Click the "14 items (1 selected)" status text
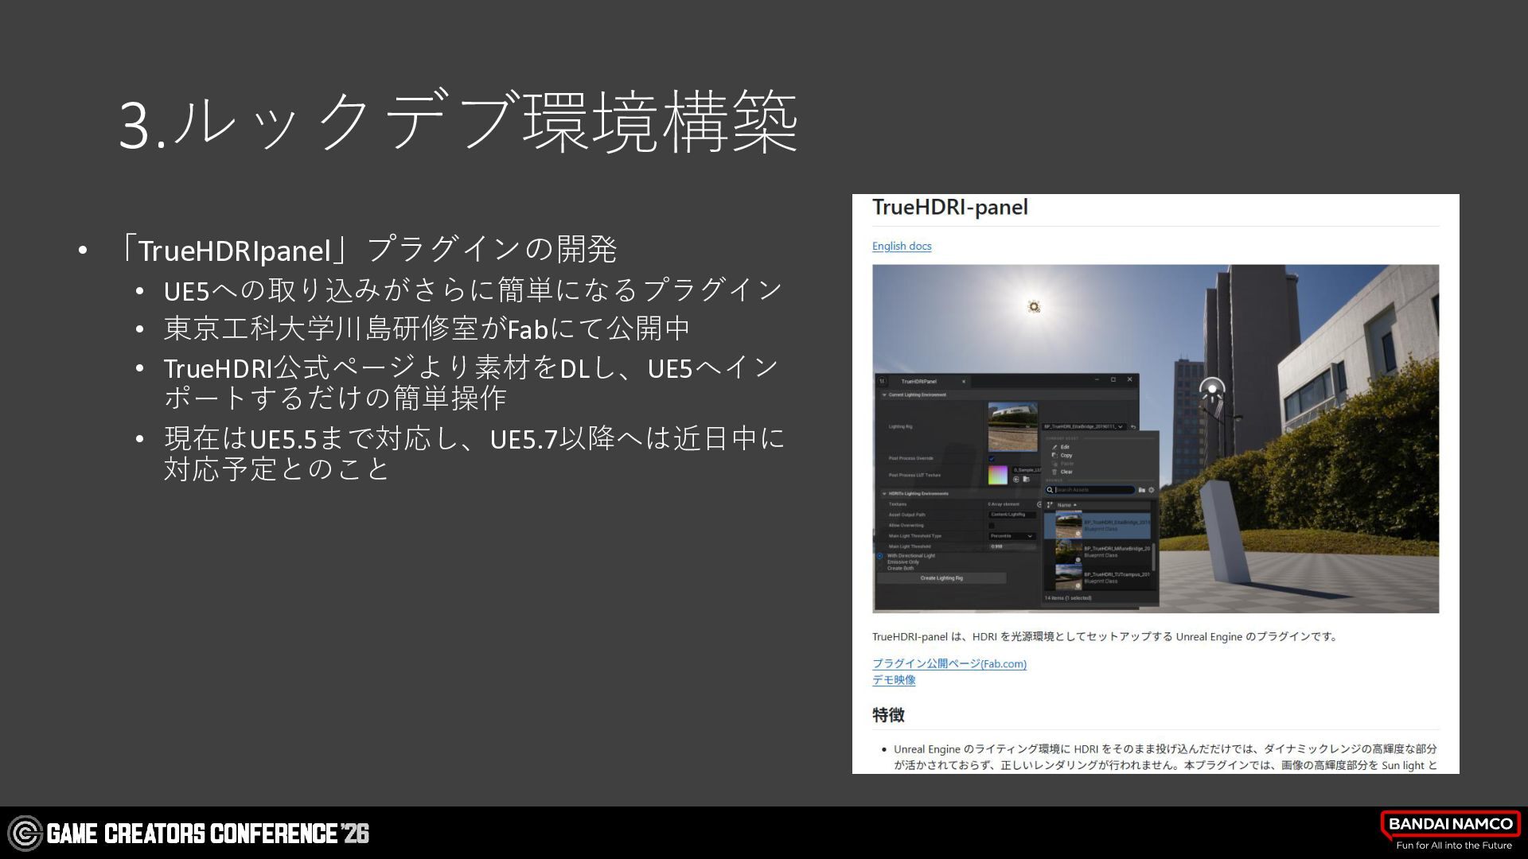 point(1068,598)
